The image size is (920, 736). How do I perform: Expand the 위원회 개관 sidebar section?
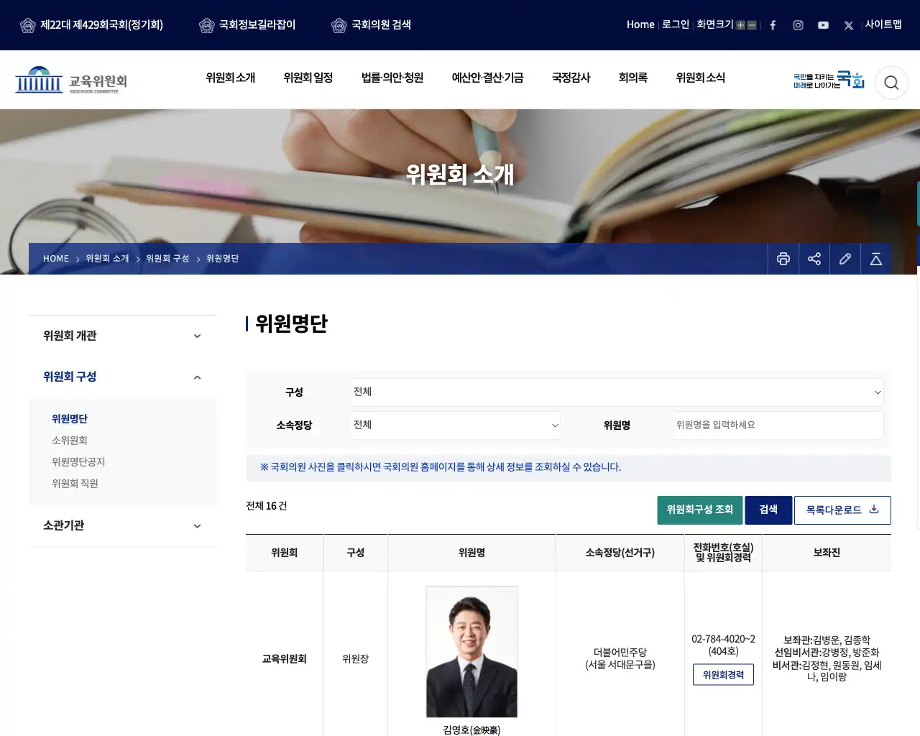point(123,336)
